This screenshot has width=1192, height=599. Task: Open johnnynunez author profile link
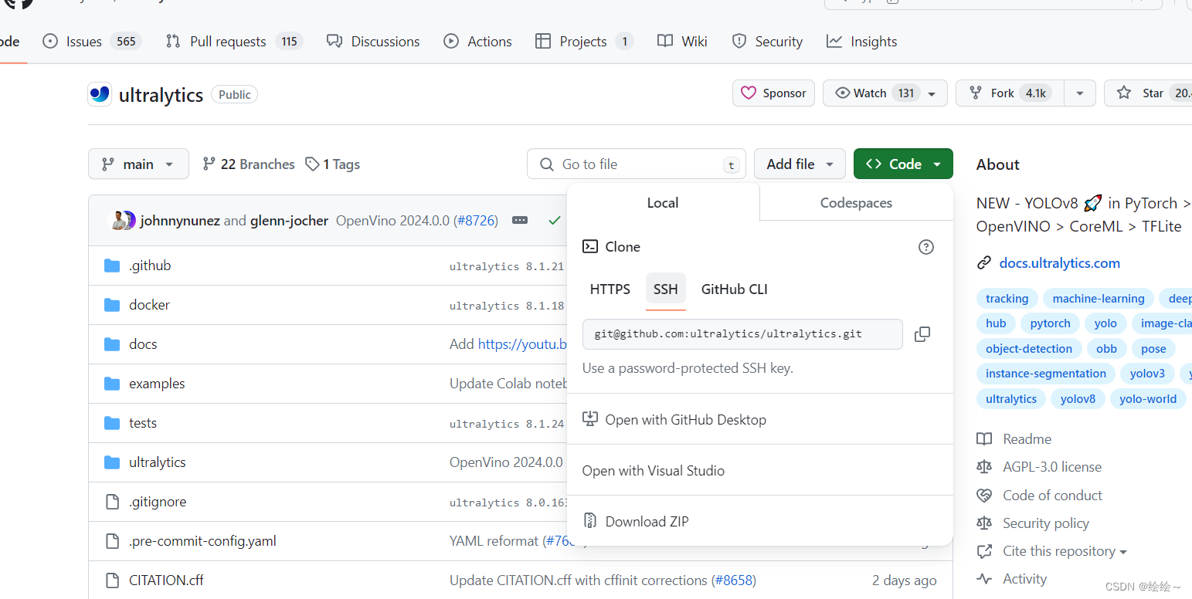[x=180, y=221]
